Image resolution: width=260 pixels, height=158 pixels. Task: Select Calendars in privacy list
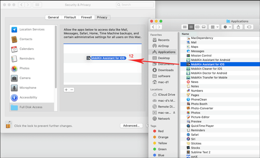pyautogui.click(x=32, y=49)
